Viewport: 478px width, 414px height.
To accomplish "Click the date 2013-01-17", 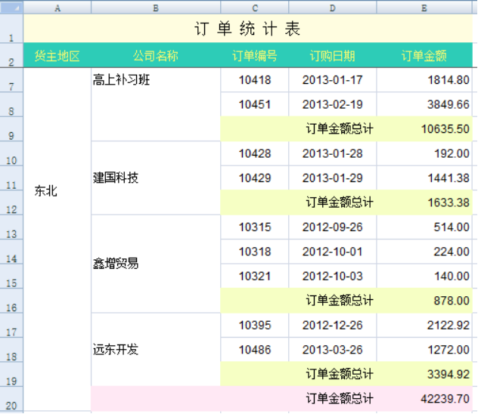I will coord(333,80).
